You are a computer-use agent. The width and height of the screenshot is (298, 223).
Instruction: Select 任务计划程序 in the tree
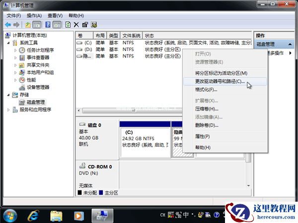coord(40,50)
